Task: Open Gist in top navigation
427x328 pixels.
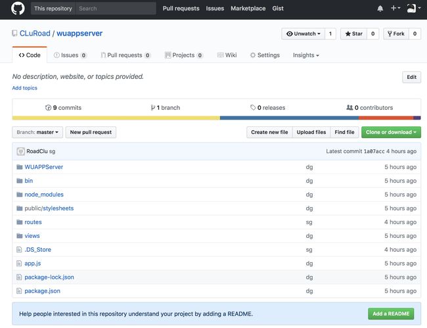Action: click(278, 9)
